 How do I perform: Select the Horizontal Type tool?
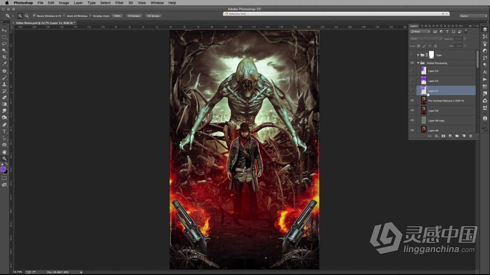point(5,131)
